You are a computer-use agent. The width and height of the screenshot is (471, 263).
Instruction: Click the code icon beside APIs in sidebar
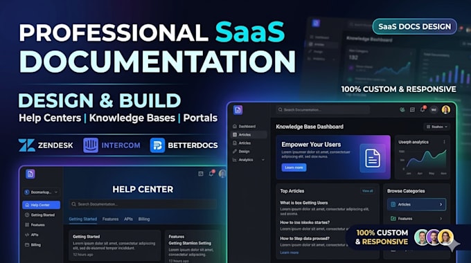click(x=27, y=235)
